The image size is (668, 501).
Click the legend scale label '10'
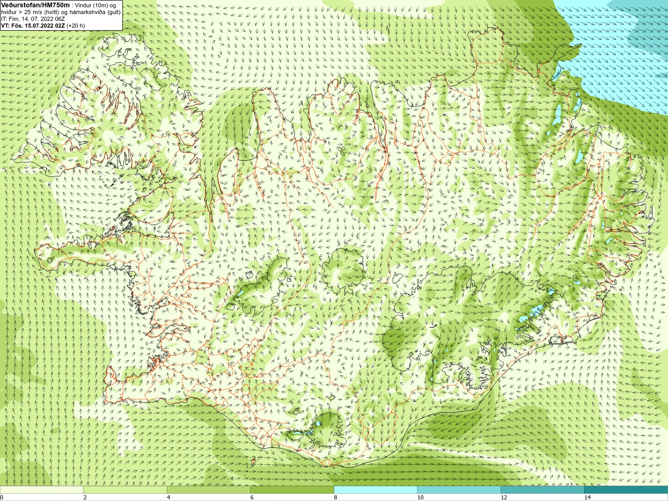click(x=421, y=497)
